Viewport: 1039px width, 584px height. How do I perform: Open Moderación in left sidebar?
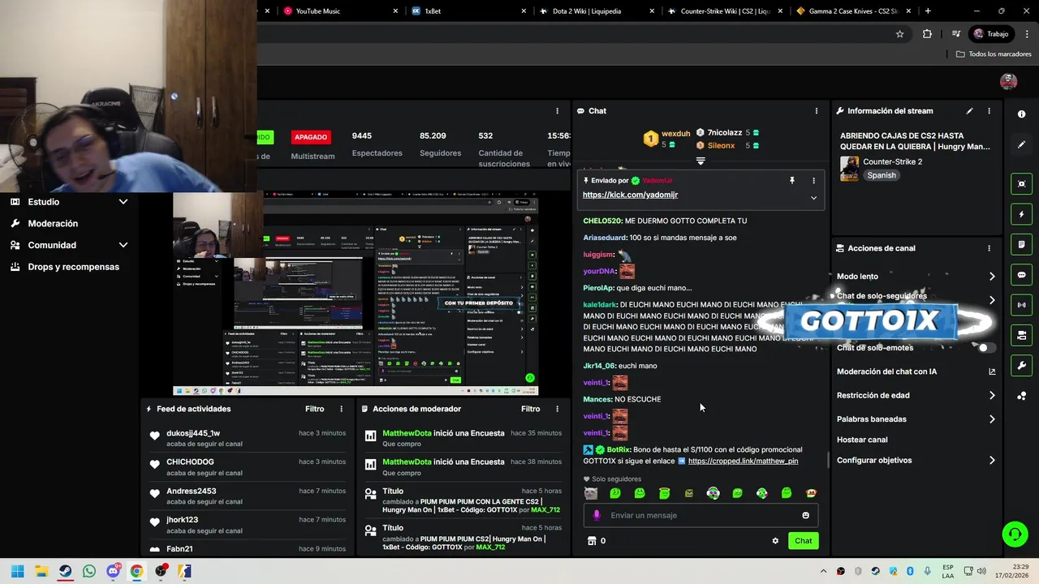tap(53, 224)
